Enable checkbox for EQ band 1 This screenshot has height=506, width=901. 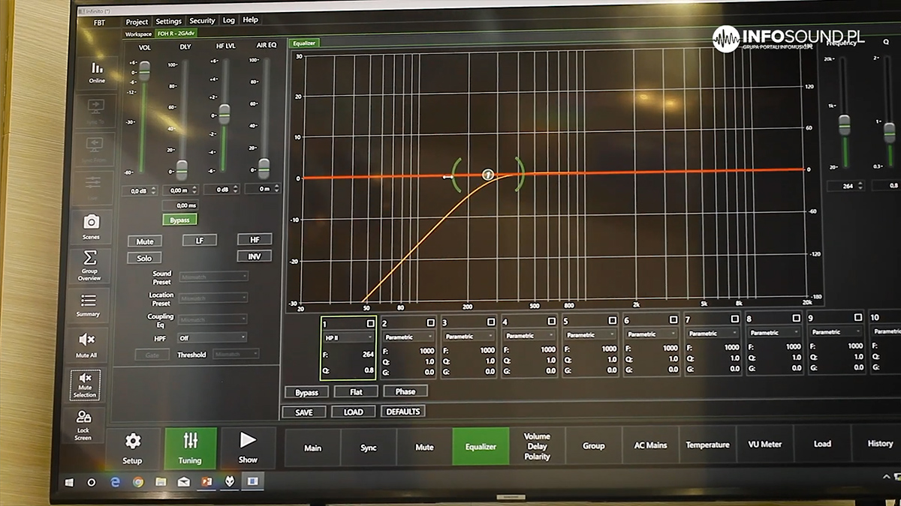(370, 323)
